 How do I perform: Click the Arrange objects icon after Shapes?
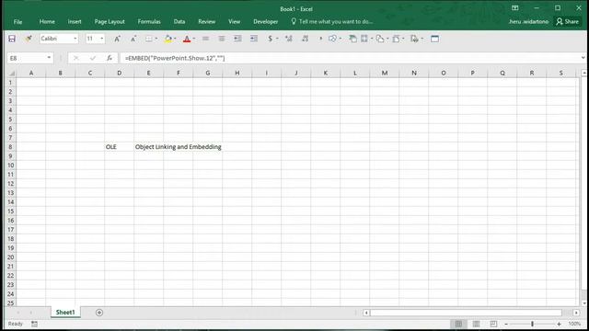(352, 39)
